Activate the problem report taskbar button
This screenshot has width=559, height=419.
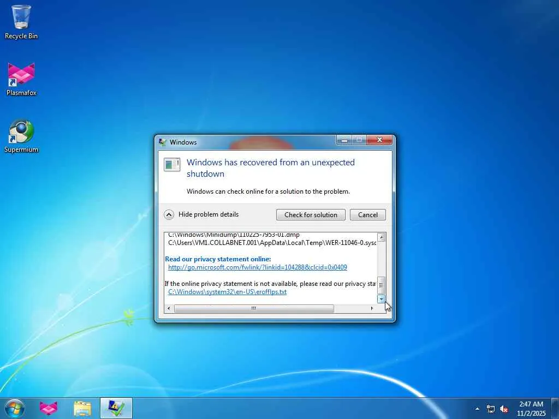[116, 408]
